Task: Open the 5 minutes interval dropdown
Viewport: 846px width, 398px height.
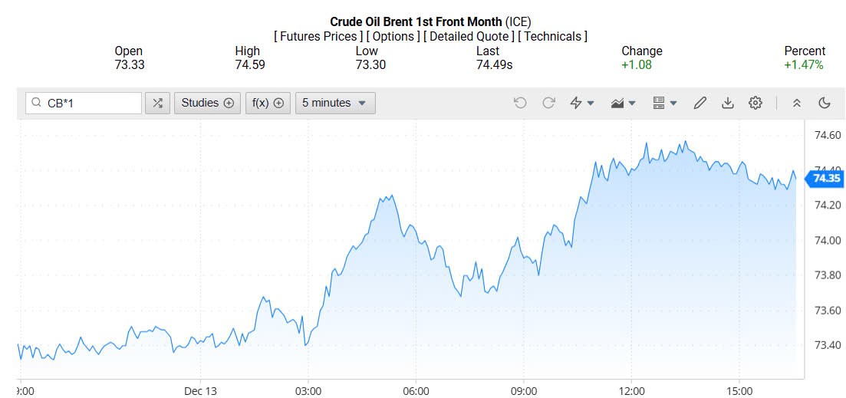Action: click(334, 103)
